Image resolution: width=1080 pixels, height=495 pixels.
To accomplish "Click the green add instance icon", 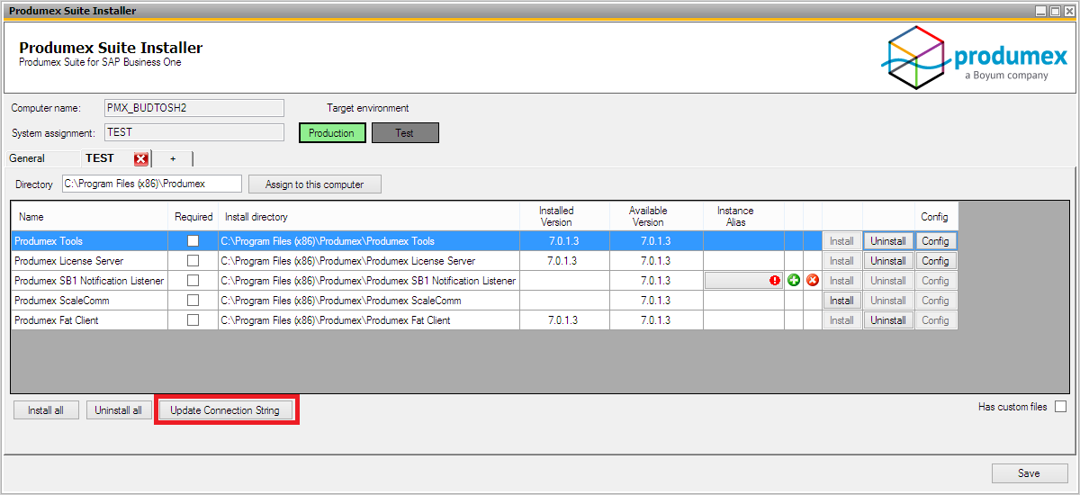I will click(x=794, y=281).
